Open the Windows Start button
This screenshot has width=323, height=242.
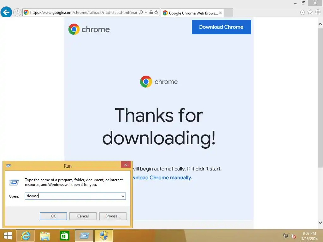pos(8,236)
